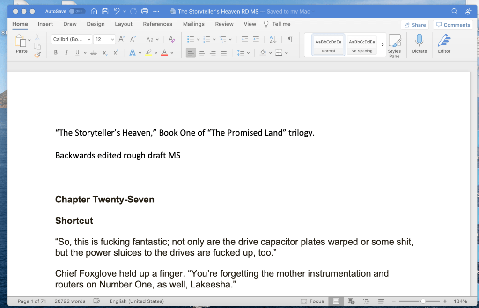
Task: Show paragraph marks with pilcrow icon
Action: tap(290, 39)
